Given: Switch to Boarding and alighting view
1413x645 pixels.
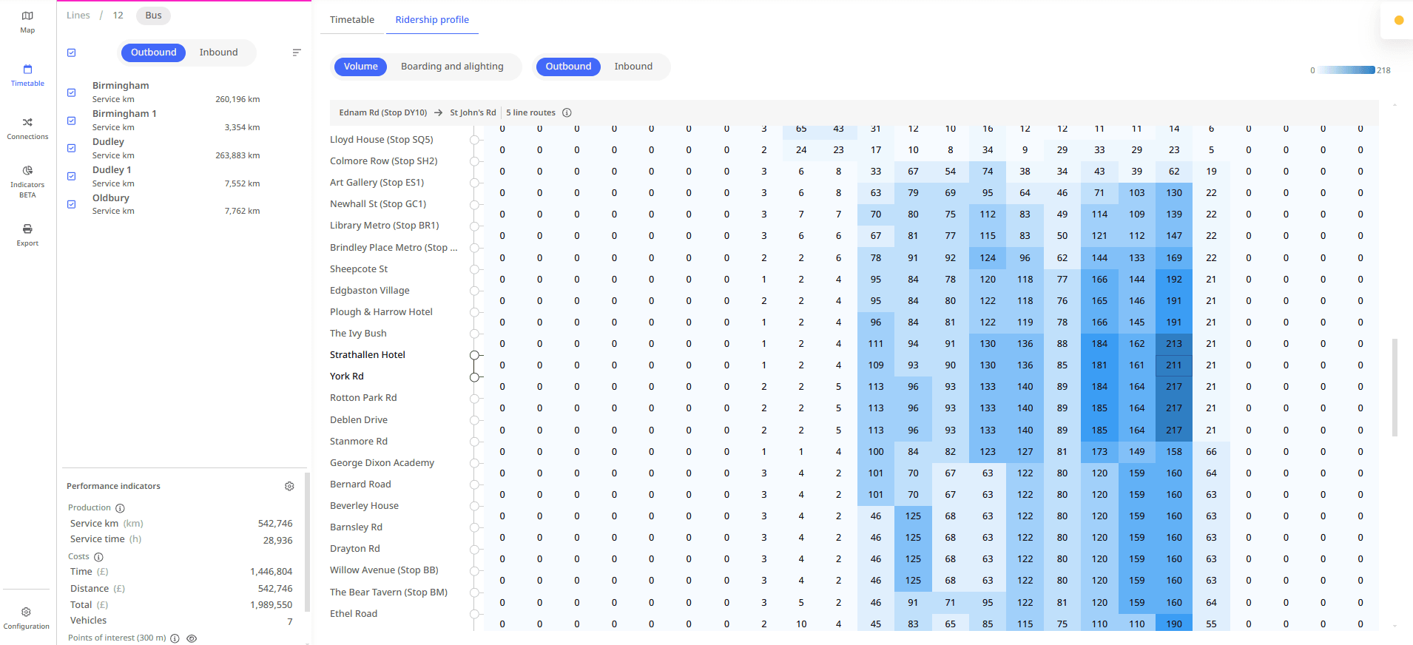Looking at the screenshot, I should pyautogui.click(x=452, y=67).
